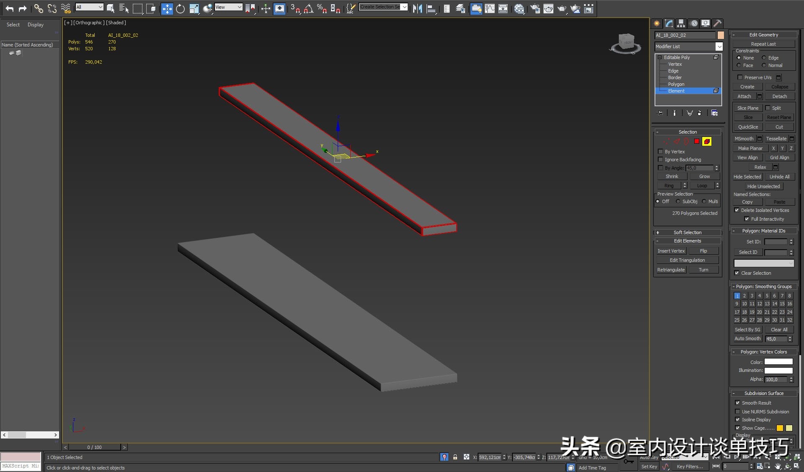Viewport: 804px width, 472px height.
Task: Expand the Soft Selection rollout
Action: [687, 232]
